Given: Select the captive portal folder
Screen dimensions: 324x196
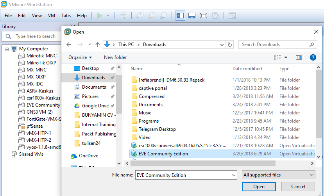Looking at the screenshot, I should point(153,88).
